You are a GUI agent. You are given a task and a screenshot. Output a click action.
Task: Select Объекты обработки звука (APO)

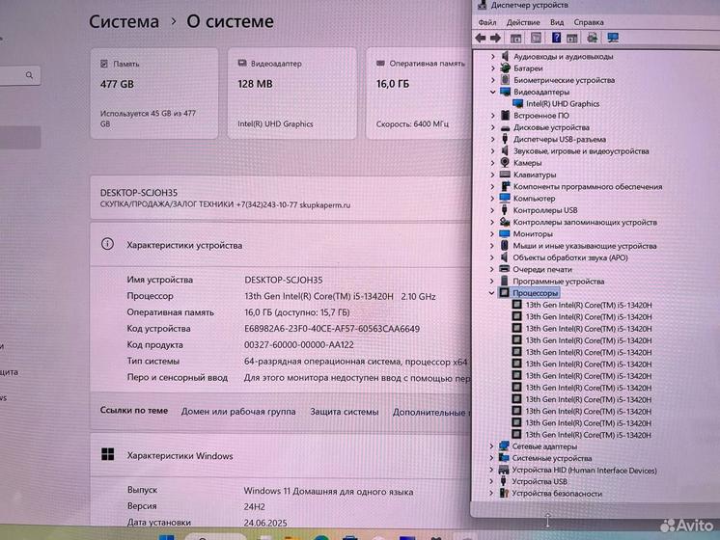tap(570, 257)
